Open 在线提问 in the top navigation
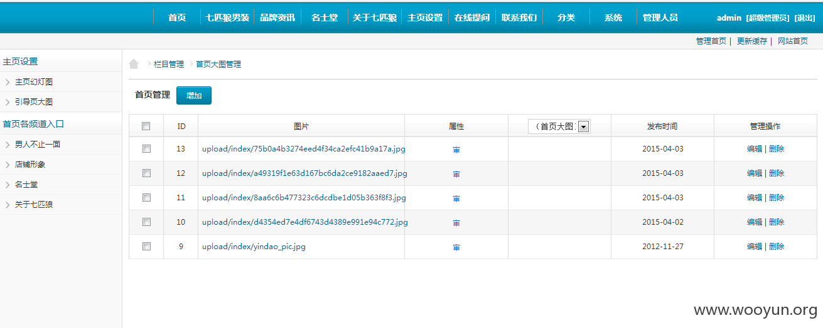The height and width of the screenshot is (328, 823). (x=472, y=18)
